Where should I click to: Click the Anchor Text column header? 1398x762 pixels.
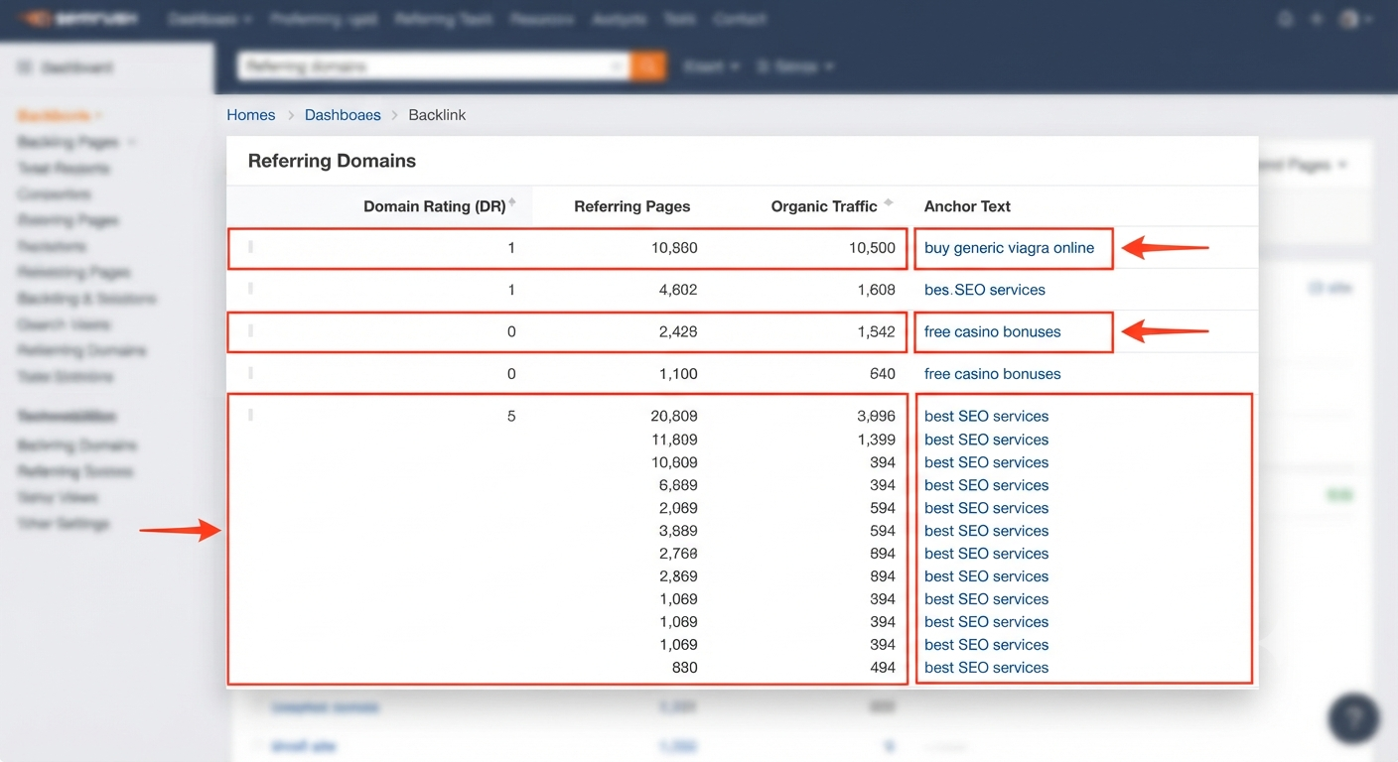[x=967, y=206]
